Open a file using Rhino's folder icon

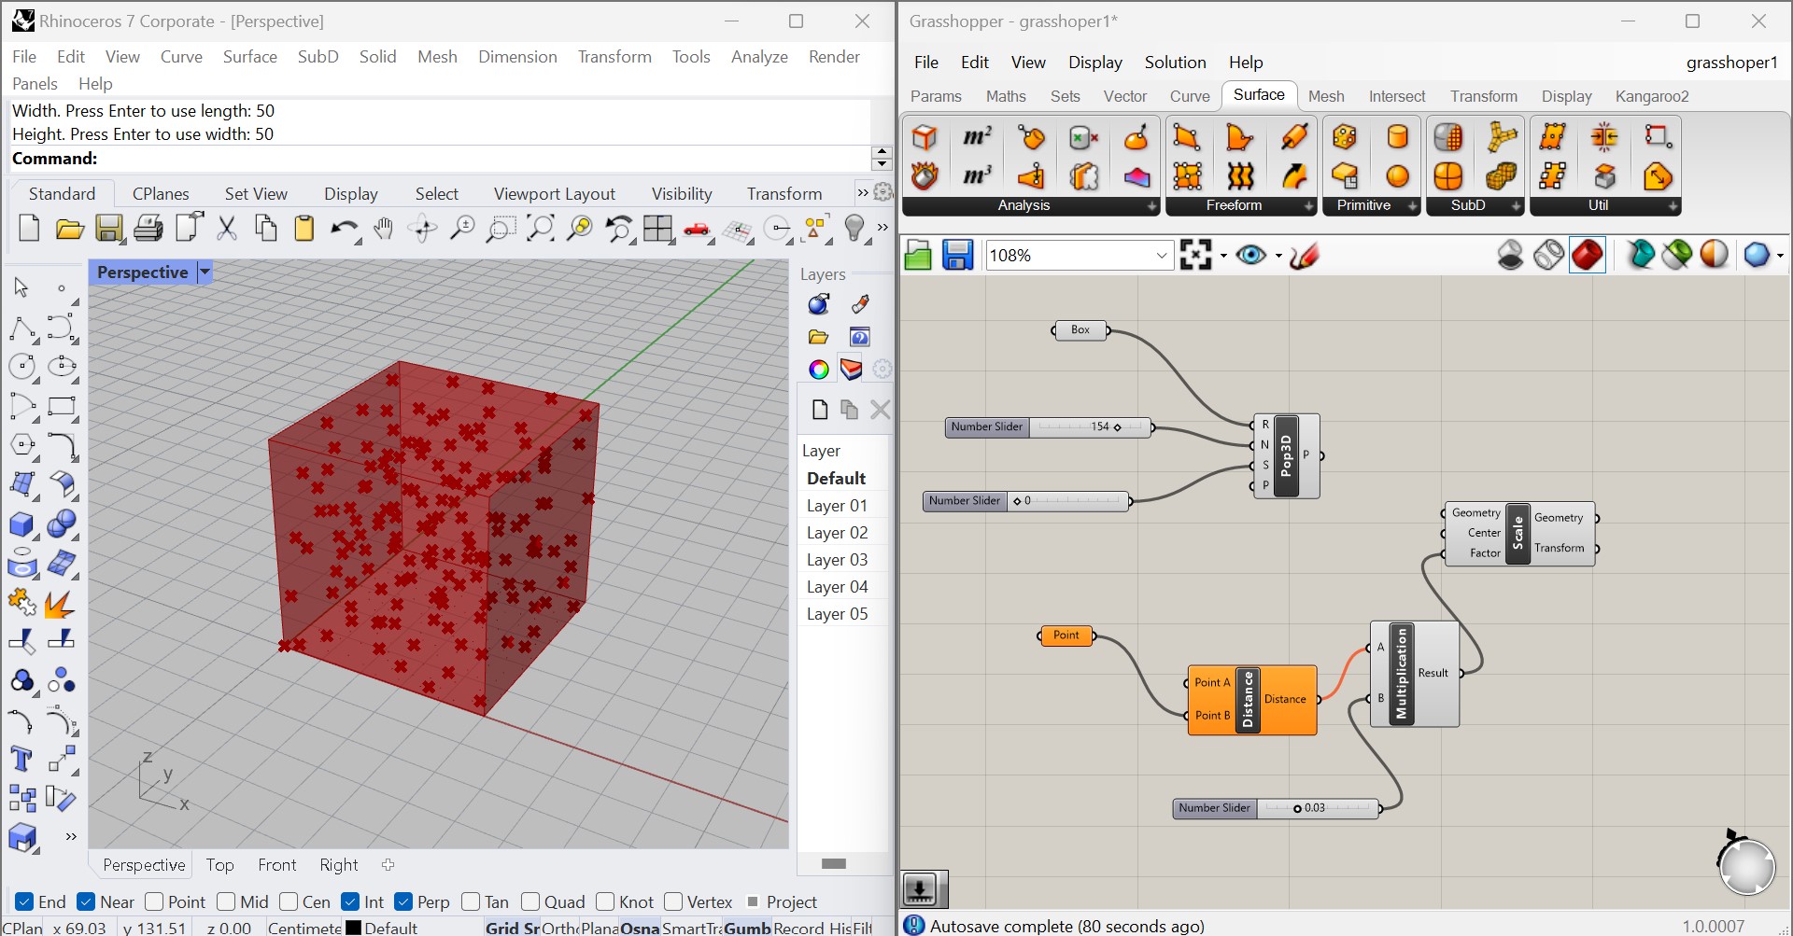click(x=69, y=229)
